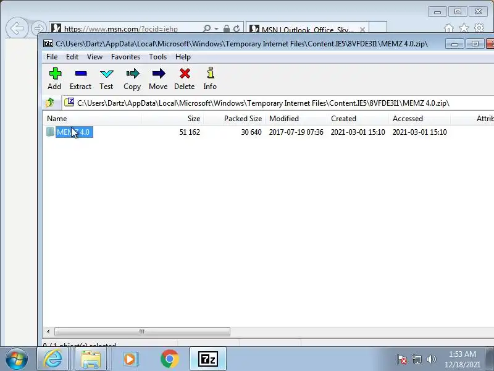Click the left arrow of horizontal scrollbar

coord(48,331)
